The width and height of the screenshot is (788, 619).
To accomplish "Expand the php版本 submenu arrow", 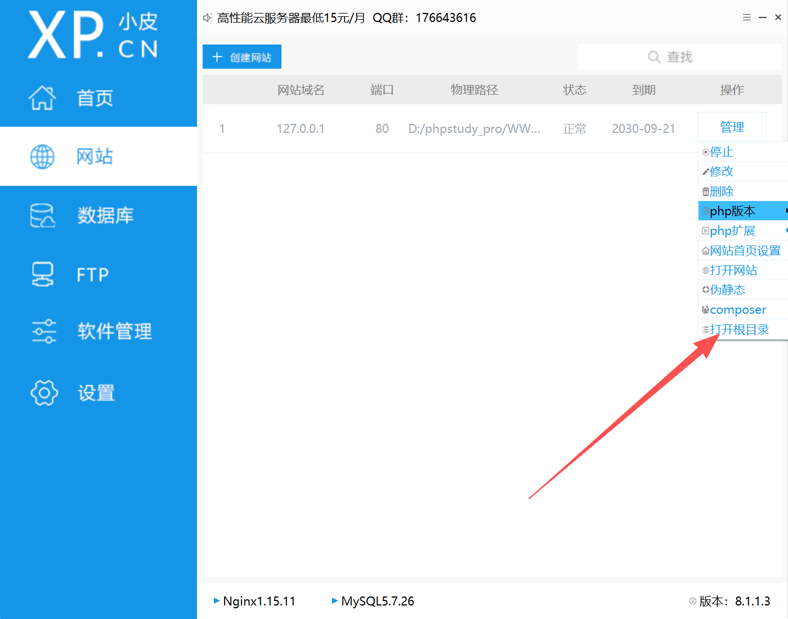I will pos(786,211).
